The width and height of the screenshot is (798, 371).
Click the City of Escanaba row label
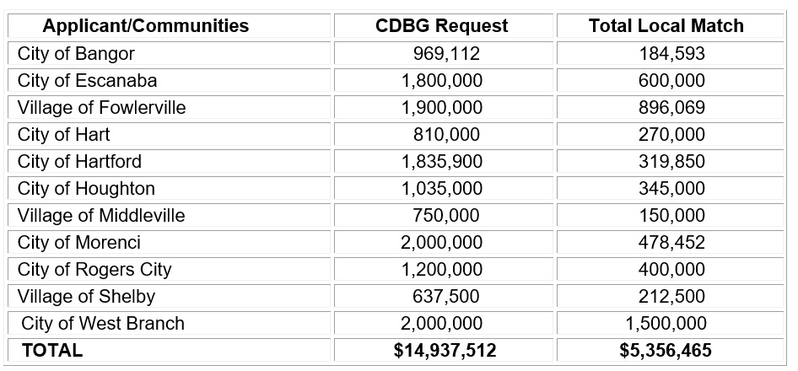(87, 81)
